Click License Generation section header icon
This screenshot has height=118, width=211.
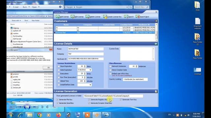[x=156, y=91]
